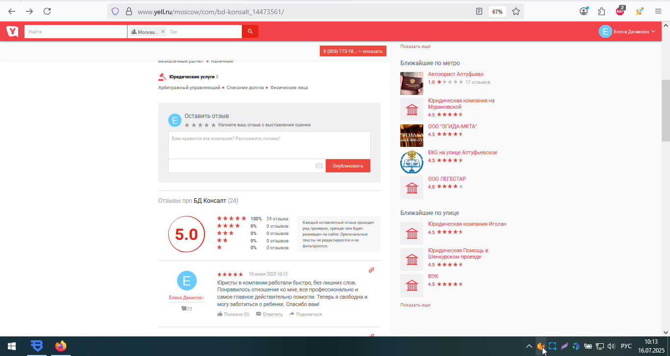This screenshot has height=356, width=670.
Task: Click the ЭГИДА-МКТА thumbnail image
Action: (x=412, y=135)
